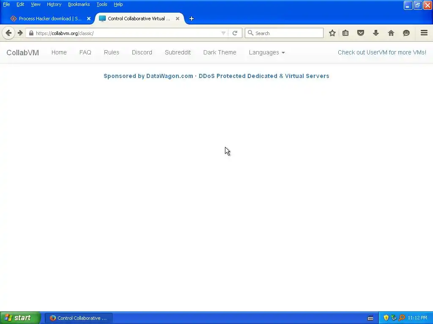Open the Subreddit link
Screen dimensions: 433x324
(x=178, y=52)
